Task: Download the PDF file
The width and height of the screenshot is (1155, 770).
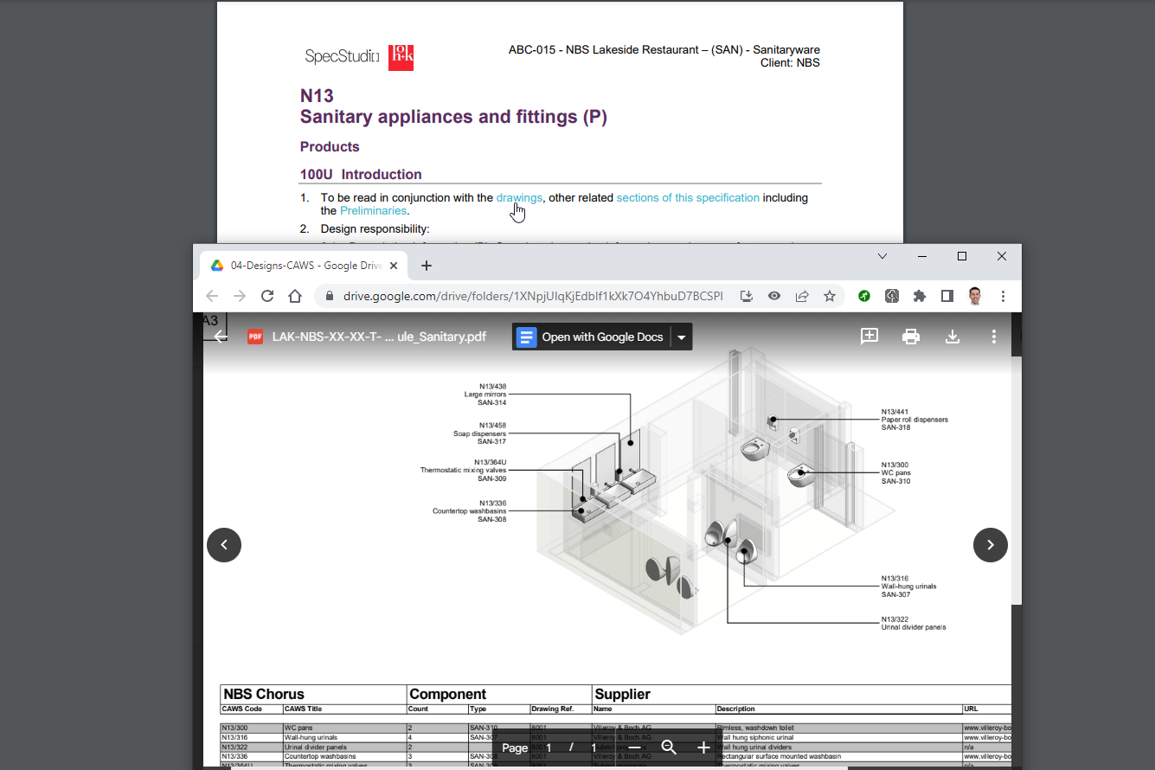Action: 952,337
